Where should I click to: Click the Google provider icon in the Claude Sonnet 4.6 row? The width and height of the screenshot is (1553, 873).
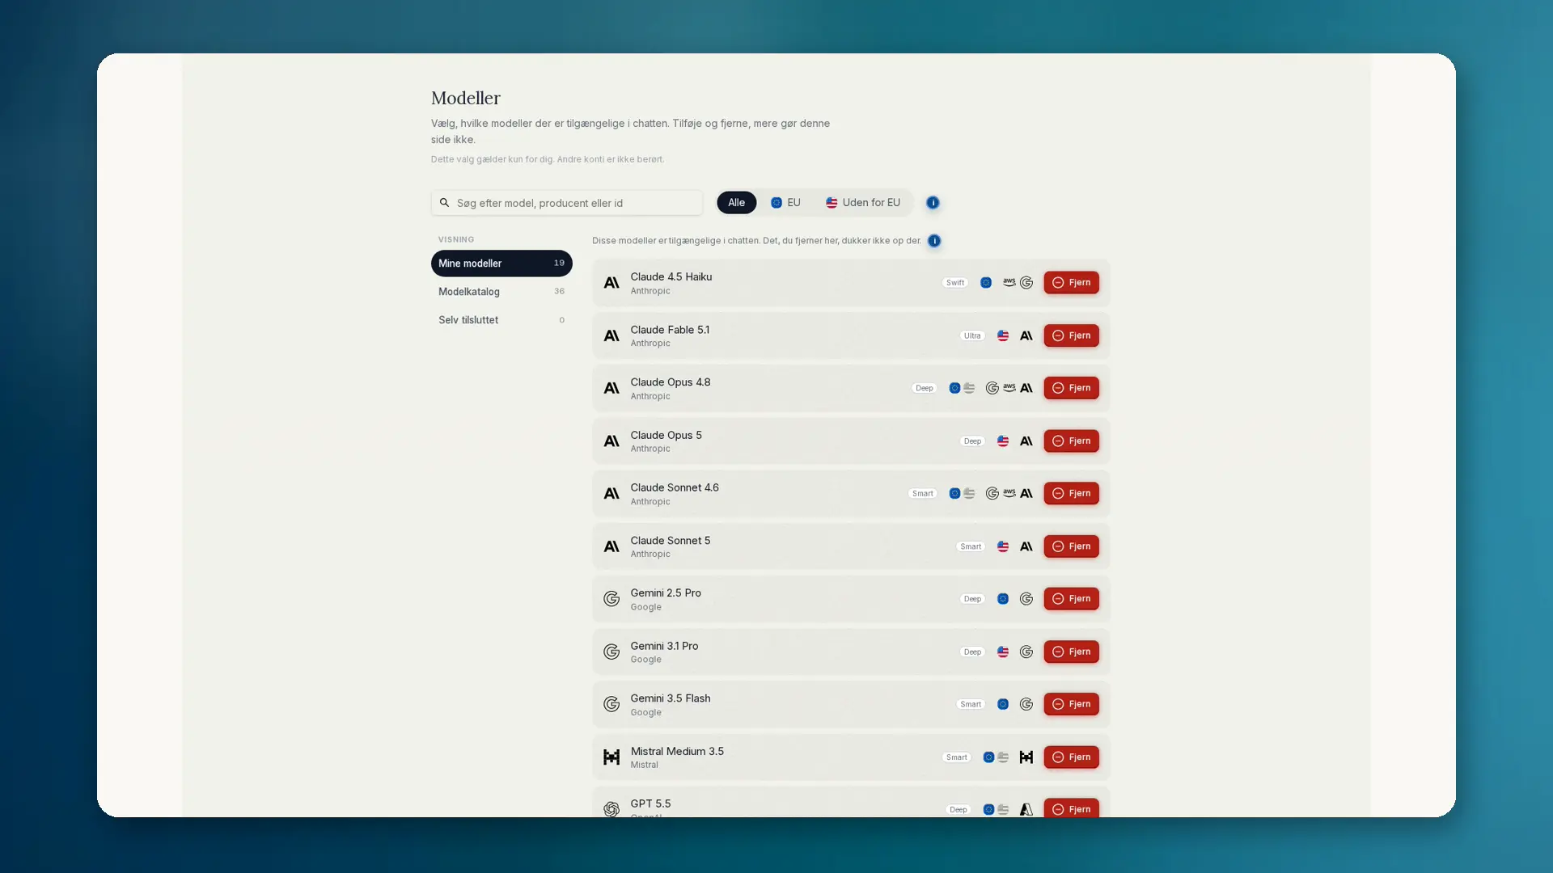click(992, 494)
